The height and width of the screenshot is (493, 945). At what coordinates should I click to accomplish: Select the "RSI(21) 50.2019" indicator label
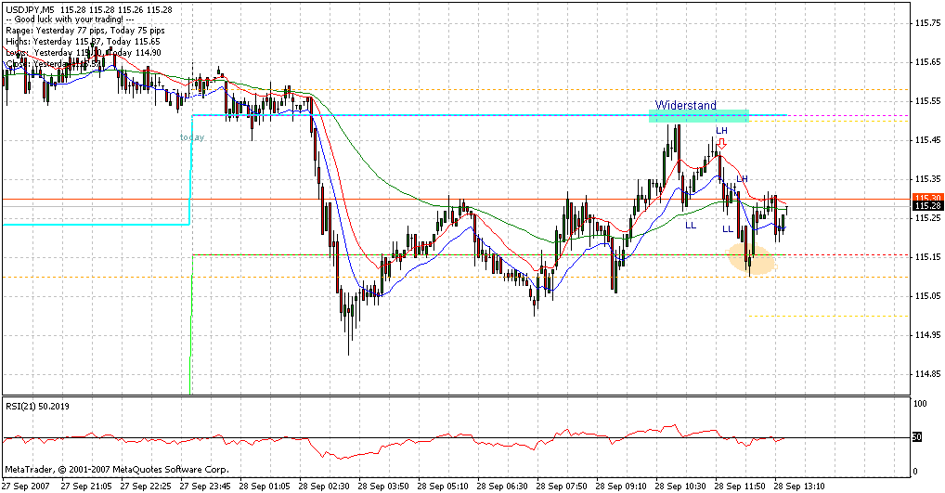37,407
